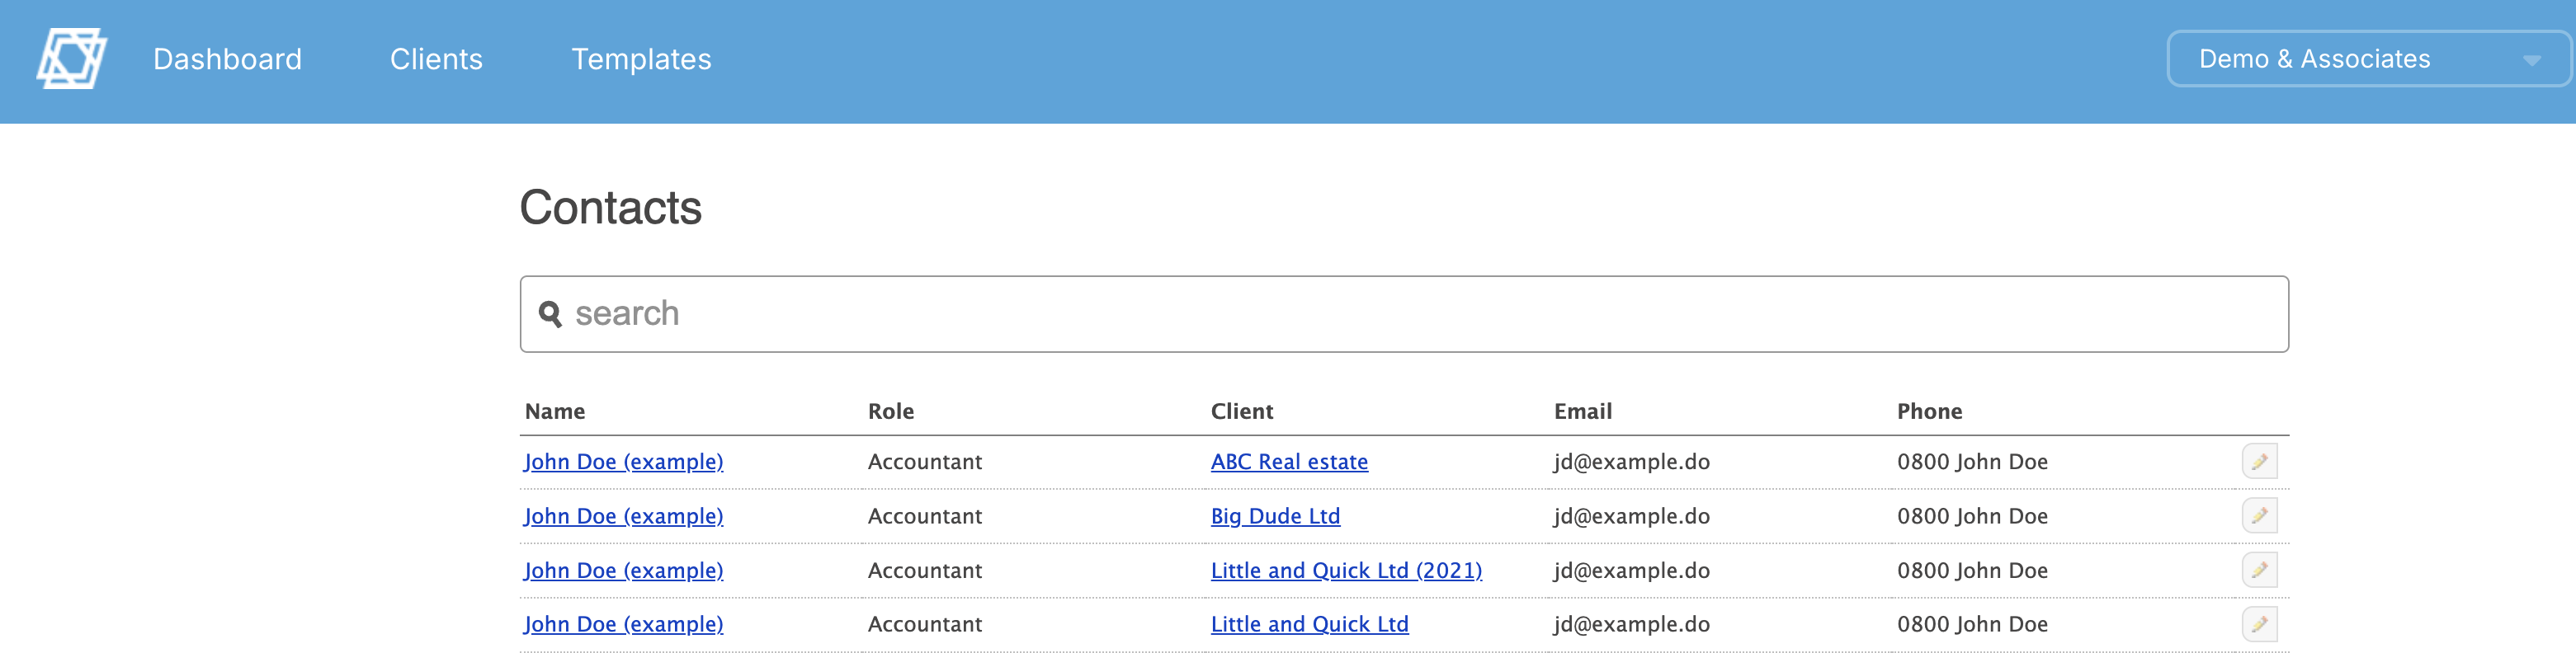The width and height of the screenshot is (2576, 653).
Task: Edit contact for Big Dude Ltd row
Action: pyautogui.click(x=2259, y=516)
